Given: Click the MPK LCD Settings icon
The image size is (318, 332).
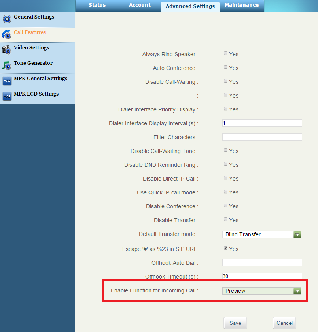Looking at the screenshot, I should click(x=7, y=96).
